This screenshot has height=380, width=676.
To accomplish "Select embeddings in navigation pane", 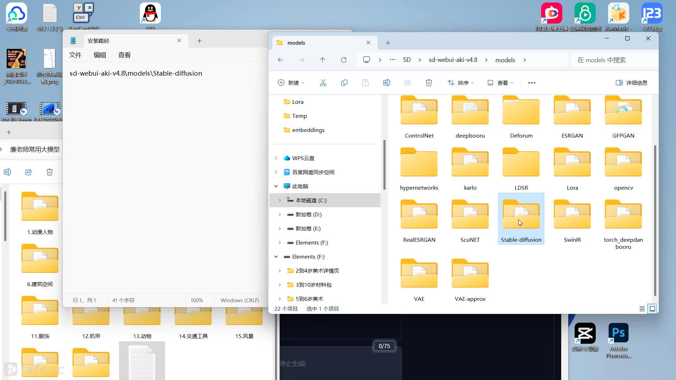I will pos(308,130).
